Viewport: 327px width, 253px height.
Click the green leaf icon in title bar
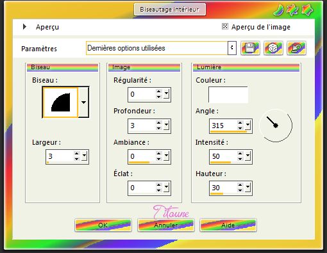pyautogui.click(x=278, y=10)
